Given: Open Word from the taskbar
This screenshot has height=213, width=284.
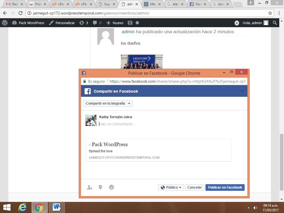Looking at the screenshot, I should [57, 207].
